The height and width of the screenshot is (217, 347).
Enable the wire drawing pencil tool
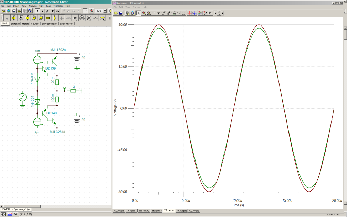click(47, 11)
